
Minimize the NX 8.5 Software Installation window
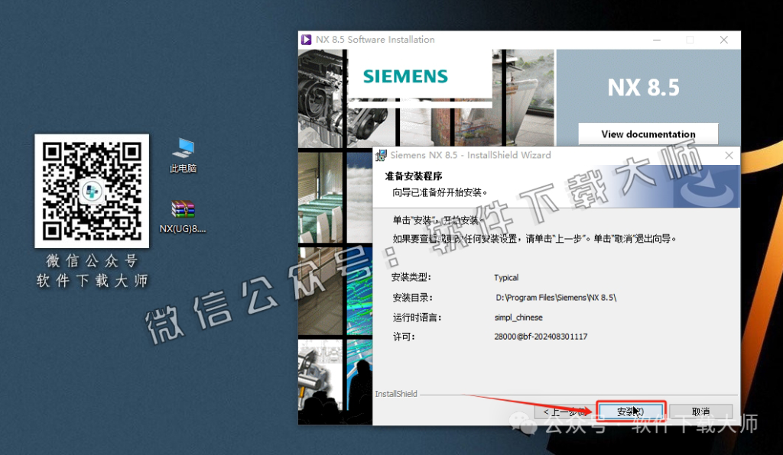point(656,39)
